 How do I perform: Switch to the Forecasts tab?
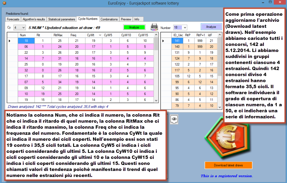[x=13, y=19]
